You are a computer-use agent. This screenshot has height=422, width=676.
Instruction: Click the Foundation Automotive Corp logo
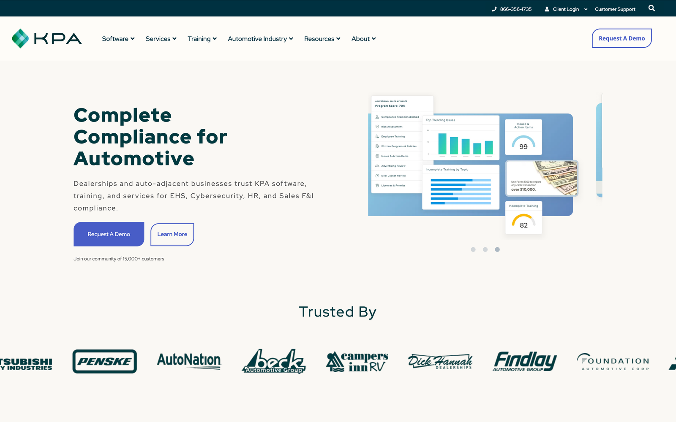[613, 362]
